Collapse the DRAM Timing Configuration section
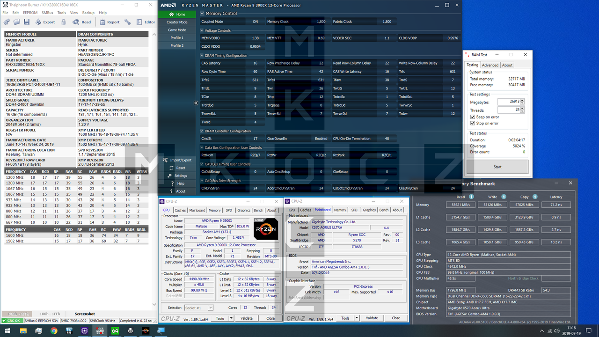Screen dimensions: 599x337 pos(202,55)
